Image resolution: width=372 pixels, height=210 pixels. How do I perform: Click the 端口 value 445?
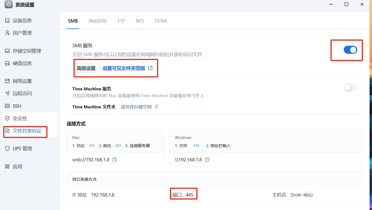[189, 195]
